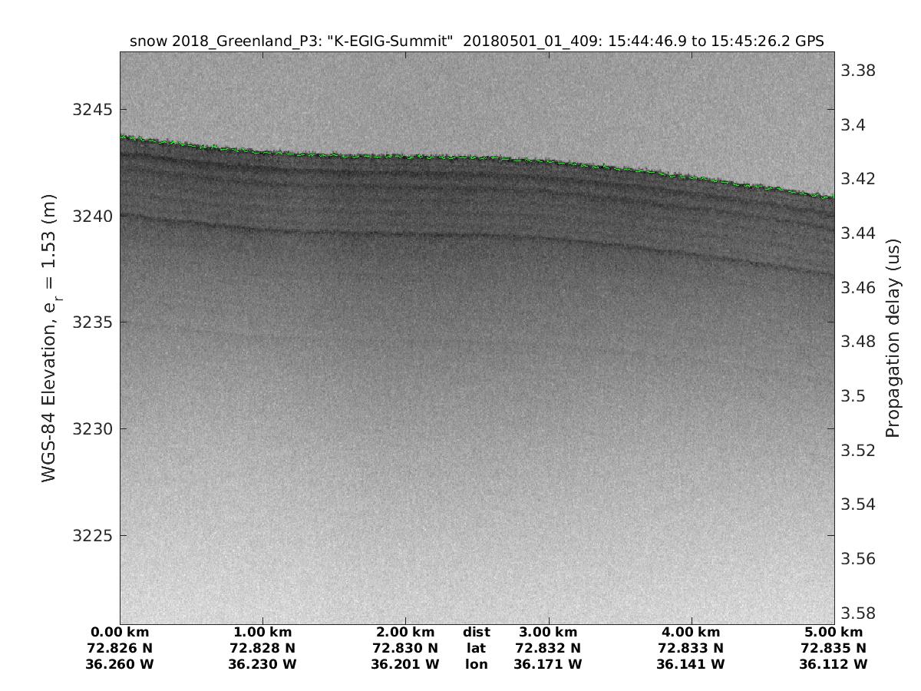Viewport: 921px width, 691px height.
Task: Click the 3.58 propagation delay tick
Action: (857, 613)
